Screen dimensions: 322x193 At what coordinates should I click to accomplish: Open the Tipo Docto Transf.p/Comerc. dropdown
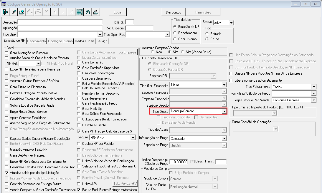[224, 111]
